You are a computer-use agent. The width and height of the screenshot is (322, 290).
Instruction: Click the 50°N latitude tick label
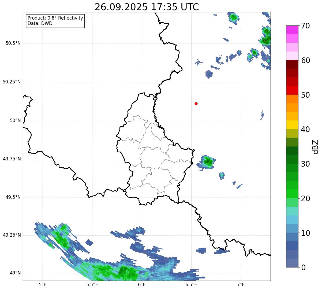(x=15, y=120)
